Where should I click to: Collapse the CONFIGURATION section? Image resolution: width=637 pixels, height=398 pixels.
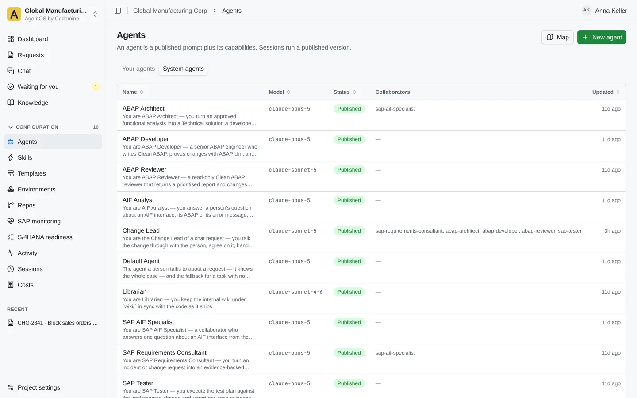coord(53,127)
